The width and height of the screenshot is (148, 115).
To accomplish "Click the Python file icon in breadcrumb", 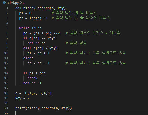I will coord(4,3).
